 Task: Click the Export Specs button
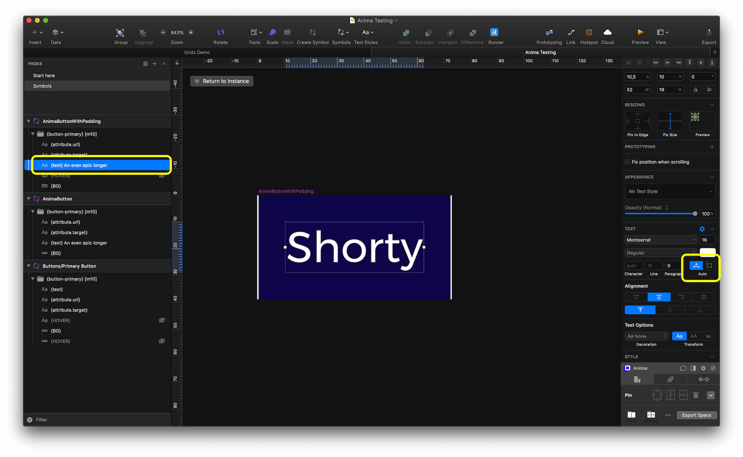(697, 415)
